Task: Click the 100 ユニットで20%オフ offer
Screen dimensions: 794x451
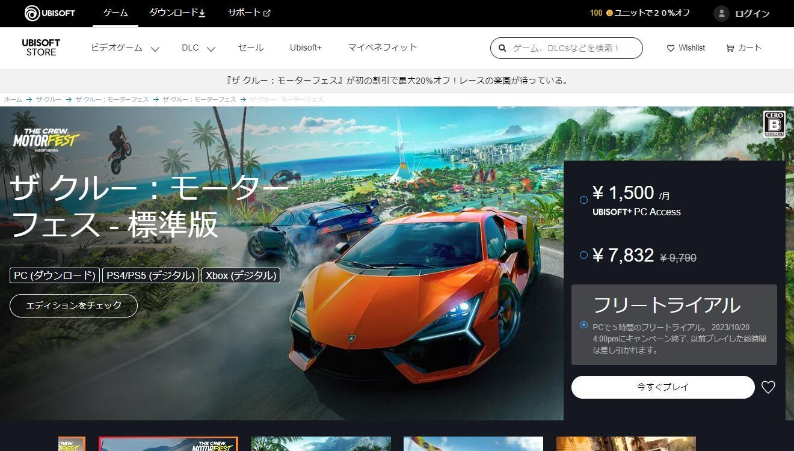Action: [639, 13]
